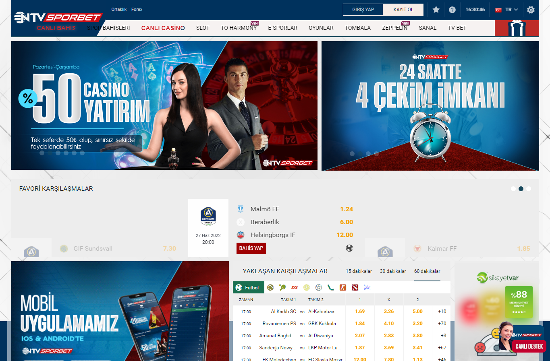Viewport: 550px width, 361px height.
Task: Open Forex link
Action: point(137,9)
